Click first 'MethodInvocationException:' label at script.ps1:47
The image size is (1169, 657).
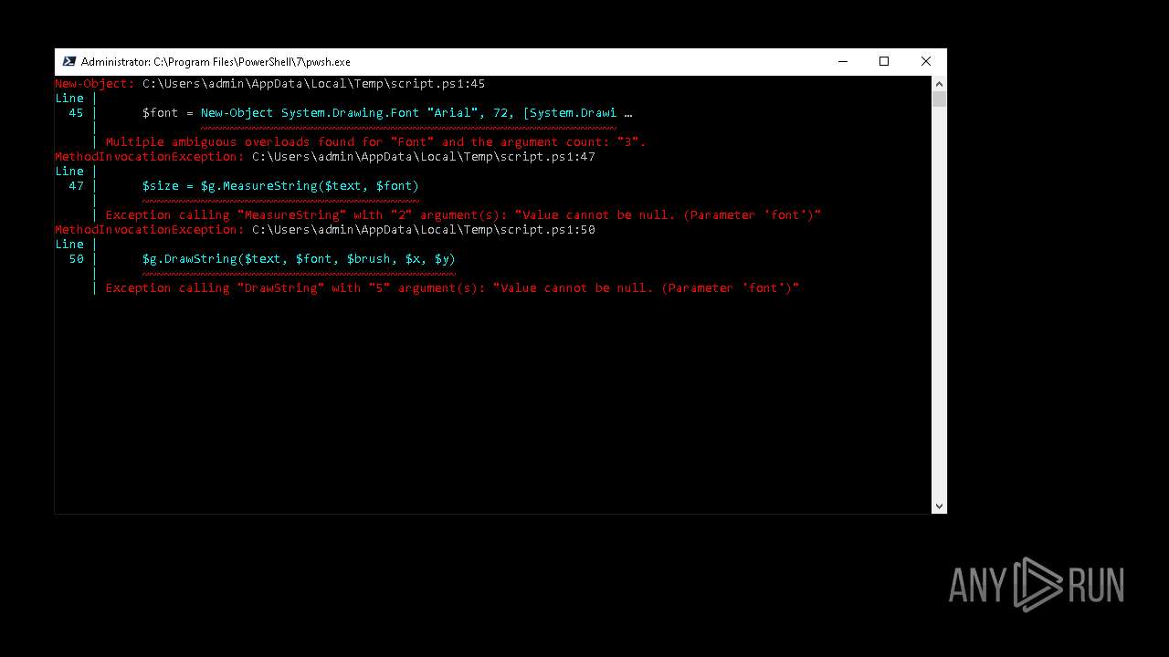(x=150, y=157)
